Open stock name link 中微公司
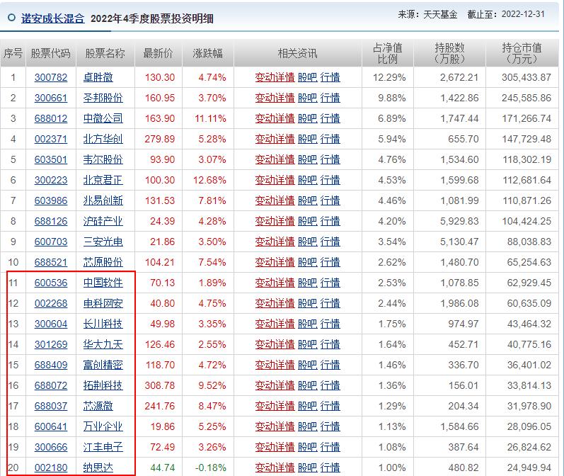 coord(103,118)
